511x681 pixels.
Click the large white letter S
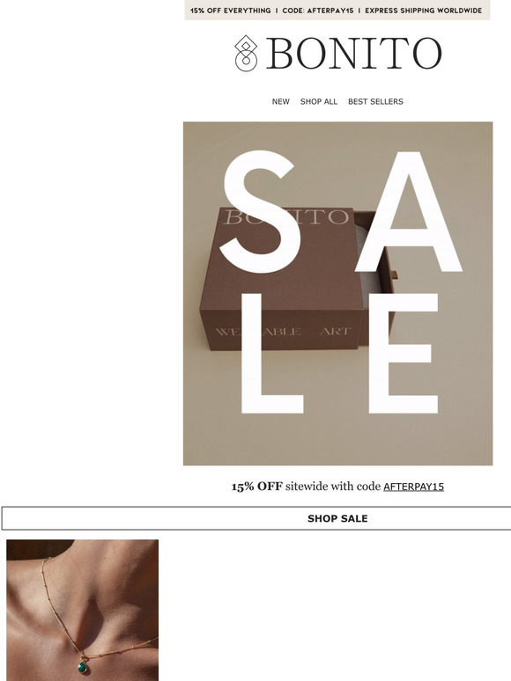tap(260, 212)
